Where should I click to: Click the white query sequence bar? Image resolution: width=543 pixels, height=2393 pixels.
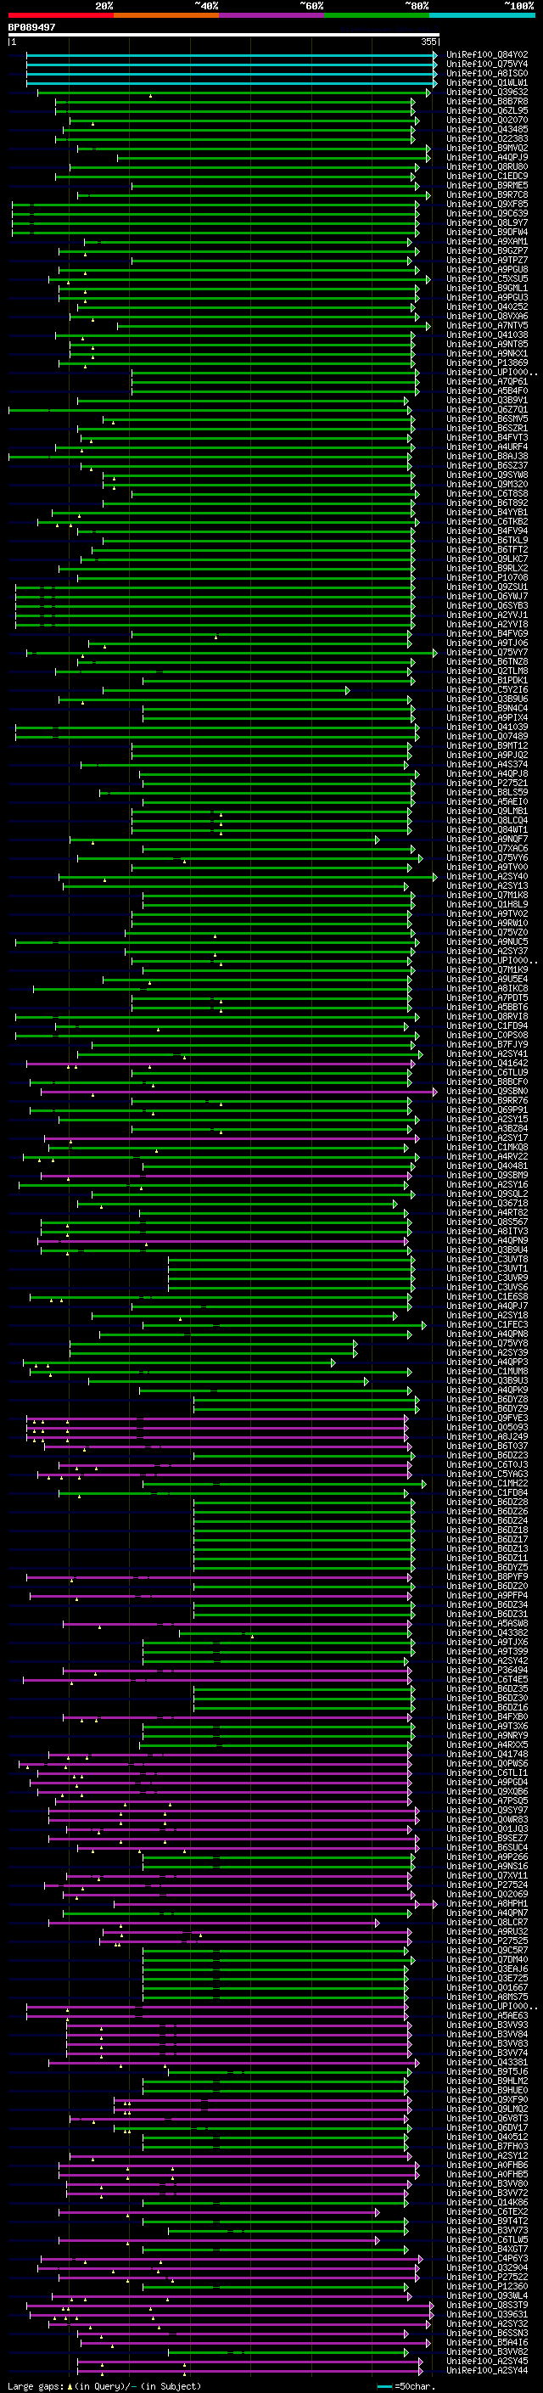pos(224,36)
